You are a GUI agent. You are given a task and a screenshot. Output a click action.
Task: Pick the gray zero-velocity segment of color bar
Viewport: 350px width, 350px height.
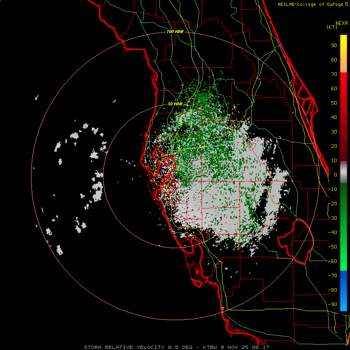343,172
